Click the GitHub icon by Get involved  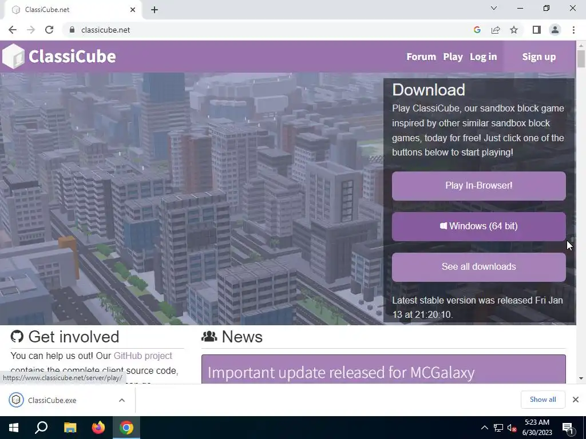[x=17, y=336]
